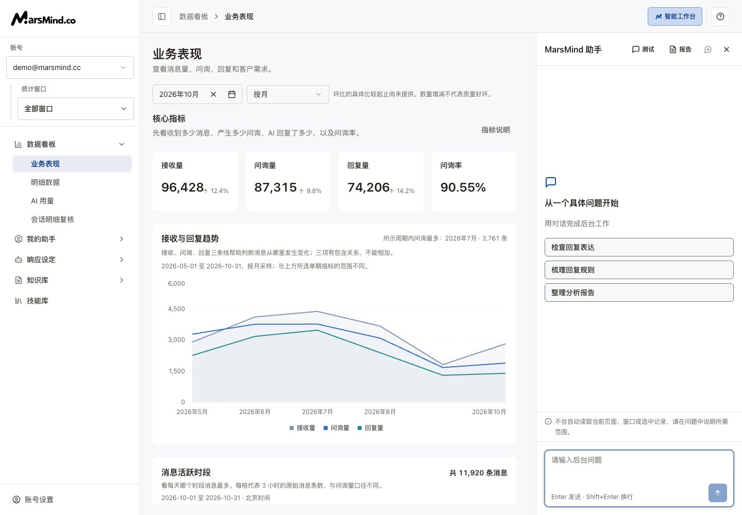
Task: Click the 数据看板 chart icon
Action: (x=19, y=144)
